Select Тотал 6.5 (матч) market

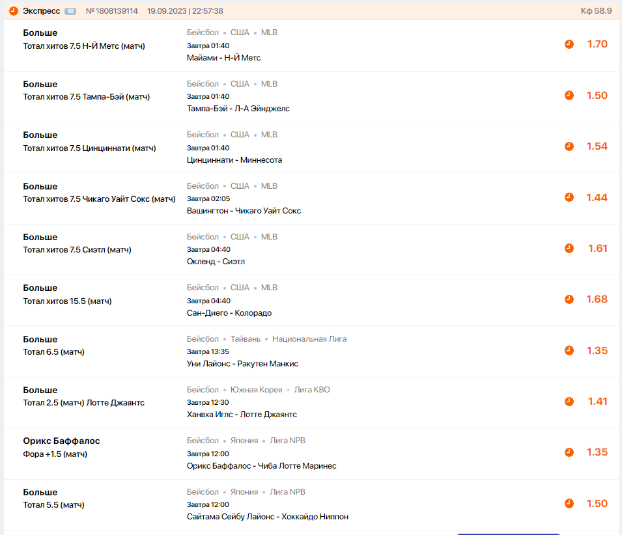click(53, 352)
